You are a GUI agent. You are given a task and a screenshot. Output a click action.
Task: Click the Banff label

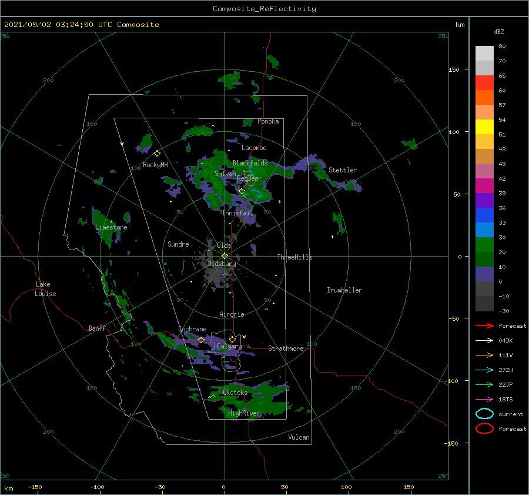coord(97,328)
